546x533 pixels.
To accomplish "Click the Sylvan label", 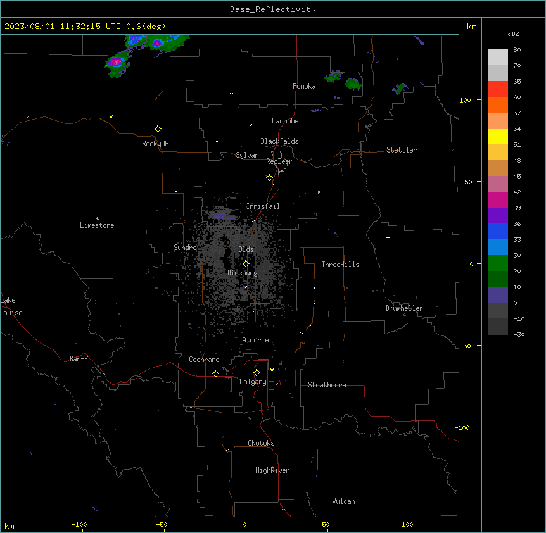I will [x=247, y=155].
